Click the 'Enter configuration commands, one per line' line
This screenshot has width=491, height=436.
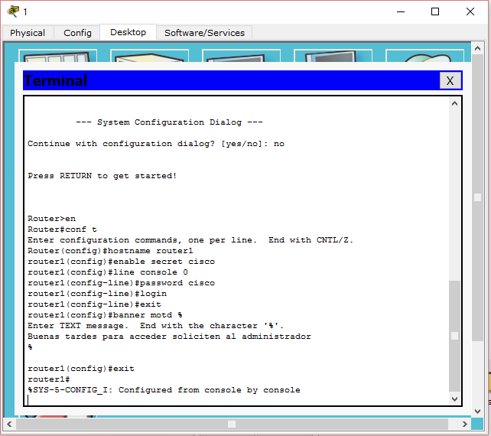coord(190,240)
